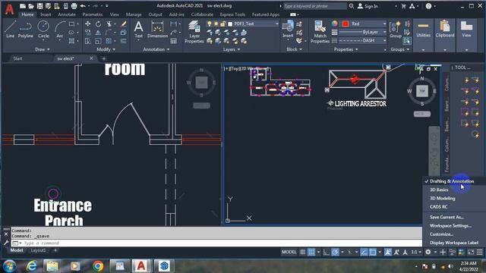Toggle MODEL space button in status bar

289,253
